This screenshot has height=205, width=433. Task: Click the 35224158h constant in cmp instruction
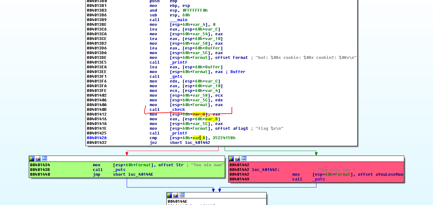(x=224, y=138)
